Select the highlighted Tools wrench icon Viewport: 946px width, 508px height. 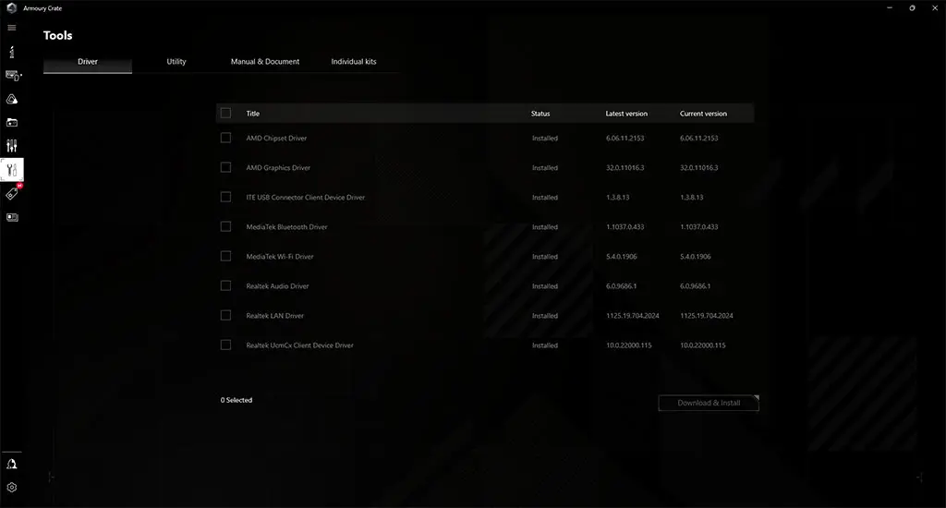coord(12,170)
